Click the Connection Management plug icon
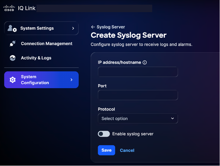The width and height of the screenshot is (220, 166). click(13, 43)
